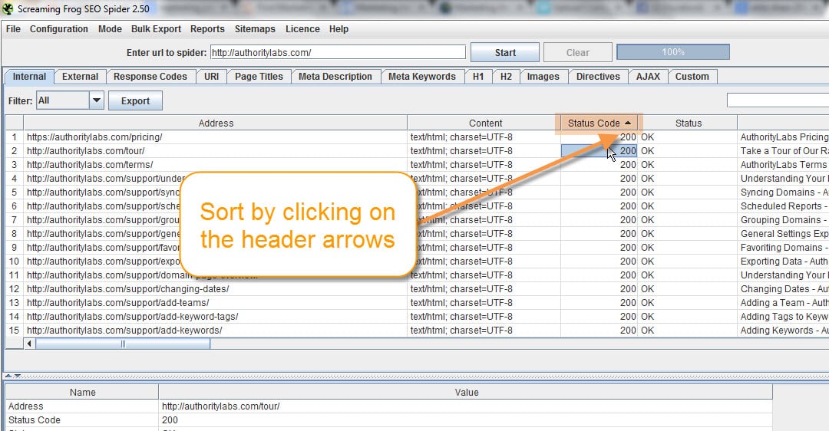Switch to the AJAX tab

tap(648, 77)
